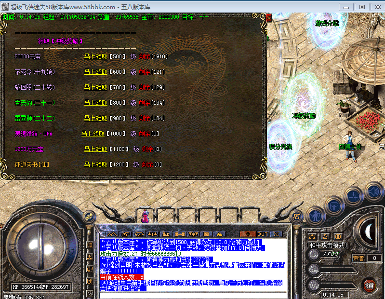Toggle game sound speaker button
The width and height of the screenshot is (385, 299).
point(373,191)
